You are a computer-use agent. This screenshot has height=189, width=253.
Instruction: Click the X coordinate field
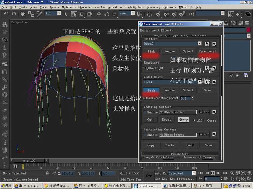(68, 173)
